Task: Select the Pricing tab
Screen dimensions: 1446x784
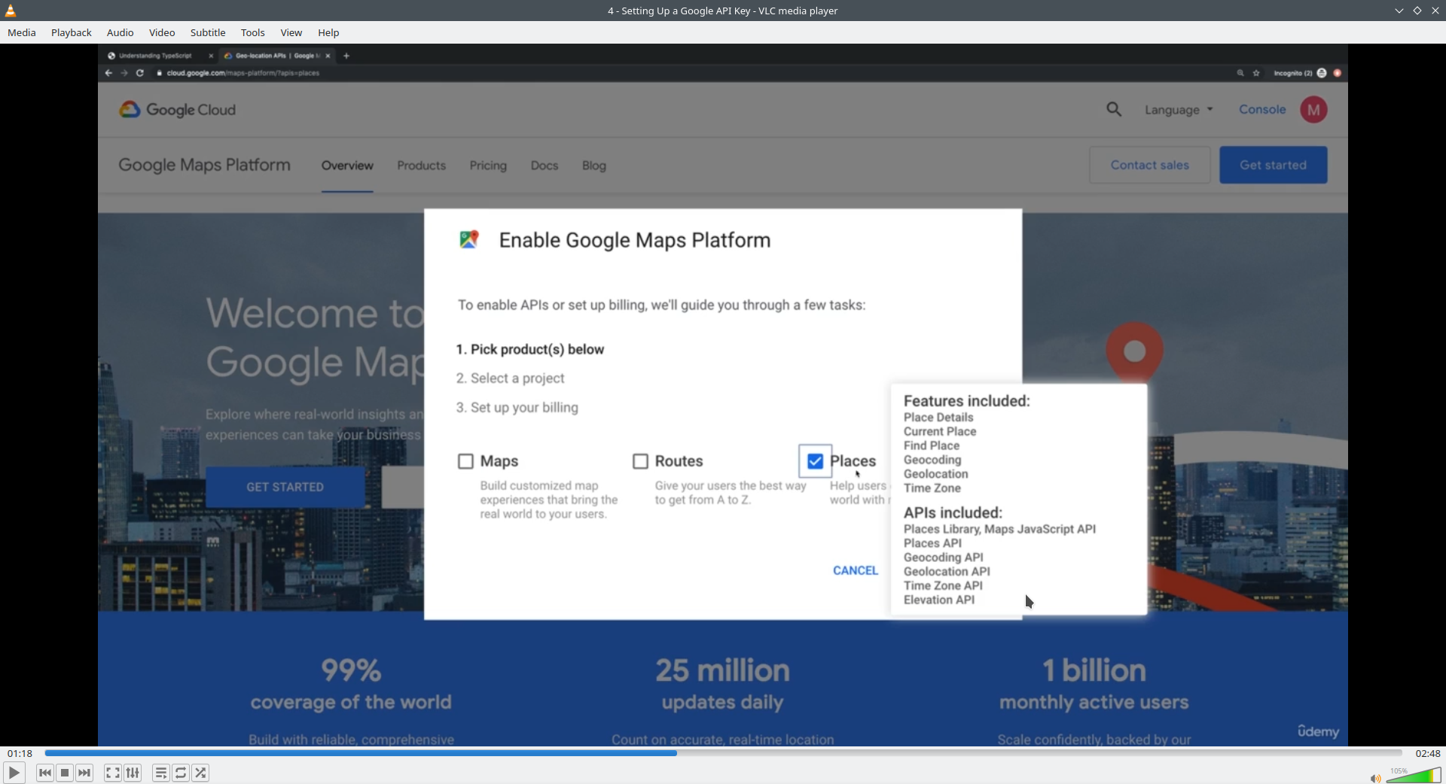Action: point(488,166)
